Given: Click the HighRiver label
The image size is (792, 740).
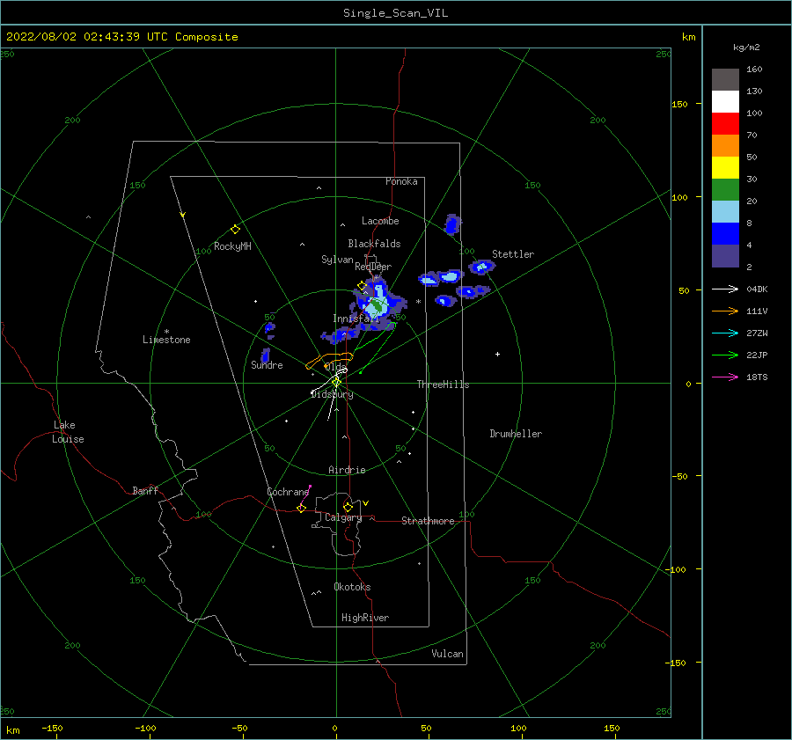Looking at the screenshot, I should pos(365,618).
